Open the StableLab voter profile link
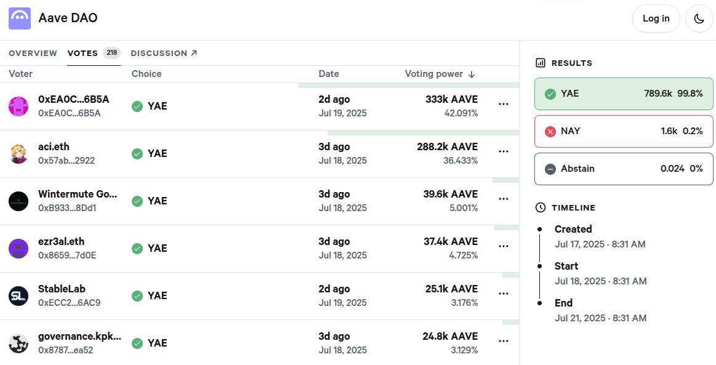 pos(62,289)
